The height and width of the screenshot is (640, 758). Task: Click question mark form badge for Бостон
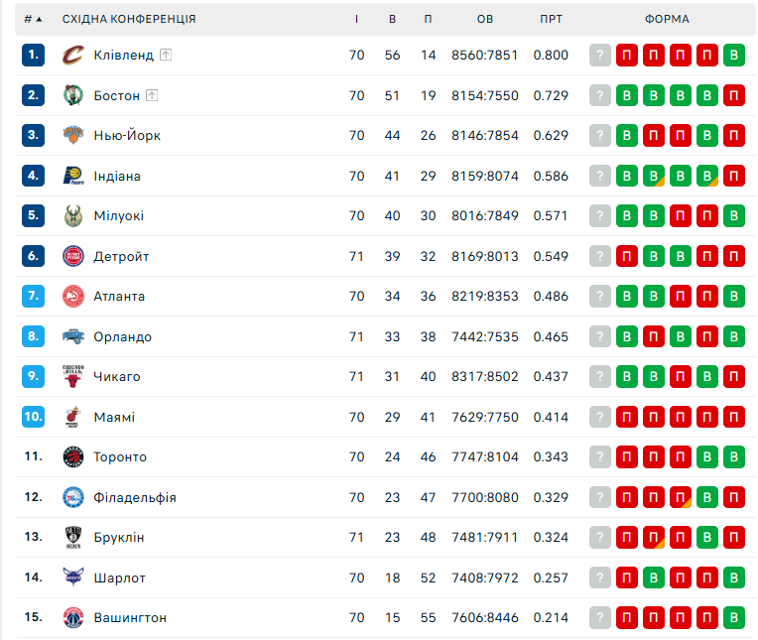click(x=599, y=95)
